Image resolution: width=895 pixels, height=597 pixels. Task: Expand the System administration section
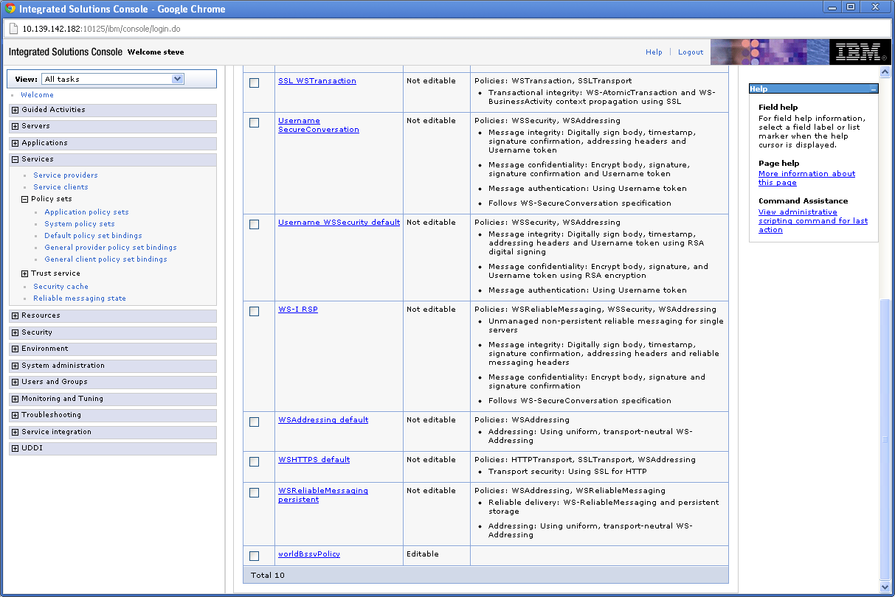click(x=15, y=366)
